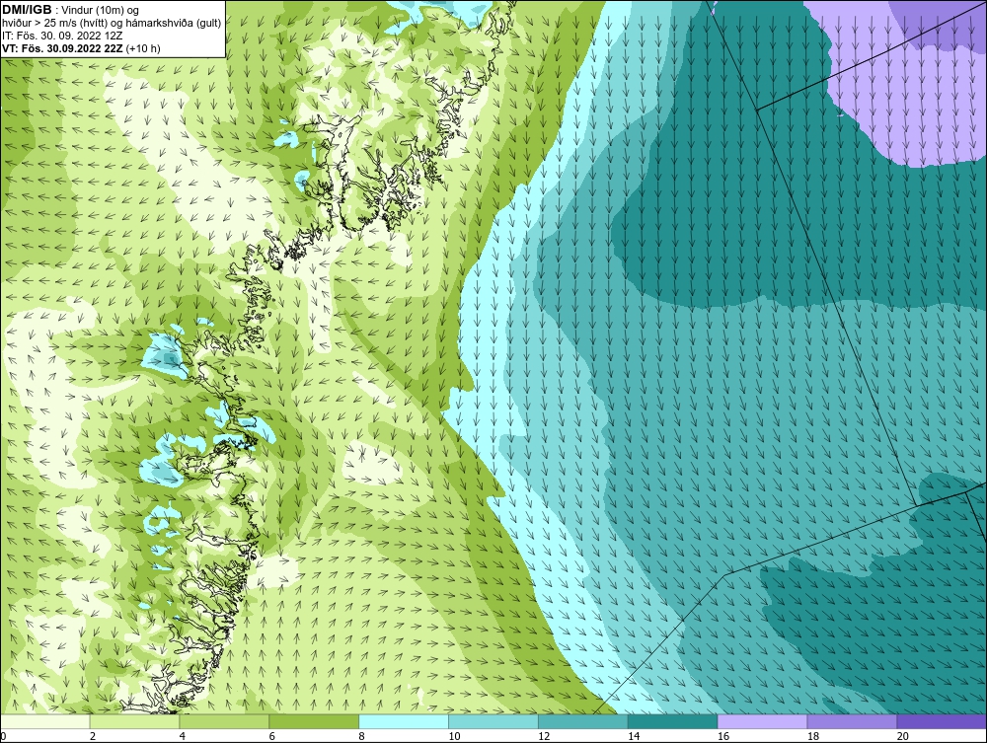987x743 pixels.
Task: Click the legend scale label "16"
Action: click(723, 736)
